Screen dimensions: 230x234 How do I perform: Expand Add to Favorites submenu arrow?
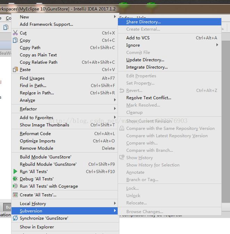click(115, 117)
